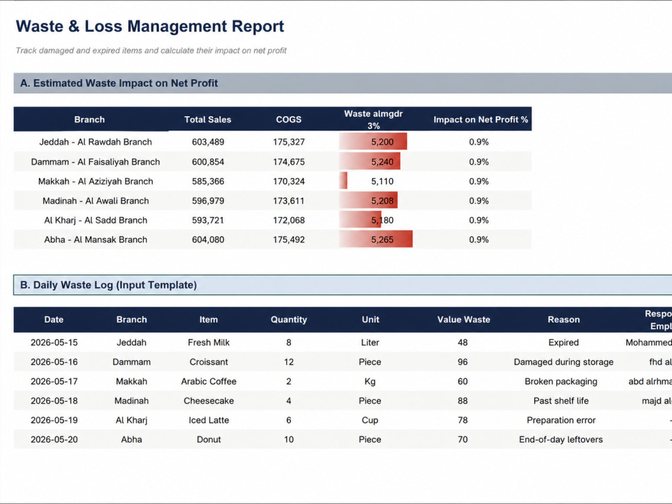Image resolution: width=672 pixels, height=504 pixels.
Task: Click waste data bar showing 5,200
Action: click(373, 142)
